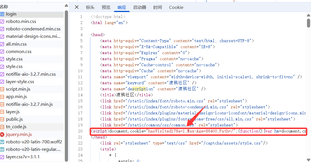Click the stylesheet icon beside layer.css?v=3.1.1
The height and width of the screenshot is (162, 311).
pos(2,157)
